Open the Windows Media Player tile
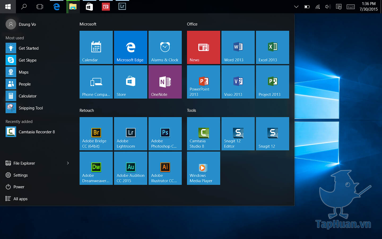This screenshot has width=382, height=239. pyautogui.click(x=203, y=168)
